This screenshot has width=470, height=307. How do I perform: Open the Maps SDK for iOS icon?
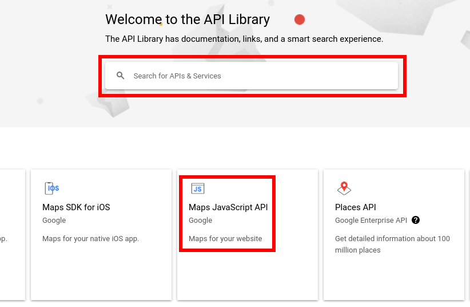[x=51, y=188]
